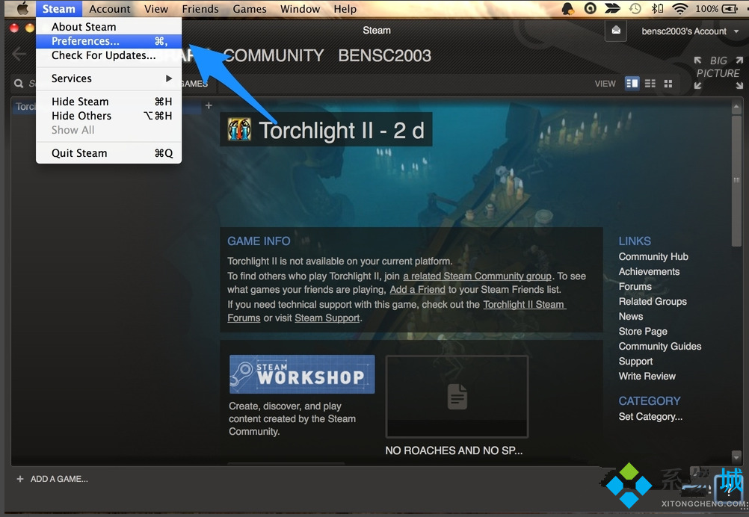Open the inbox envelope icon
The width and height of the screenshot is (749, 517).
pos(617,31)
